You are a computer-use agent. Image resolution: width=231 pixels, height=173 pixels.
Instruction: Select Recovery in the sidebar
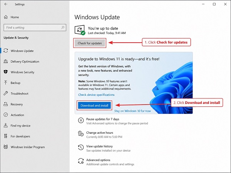tap(17, 104)
